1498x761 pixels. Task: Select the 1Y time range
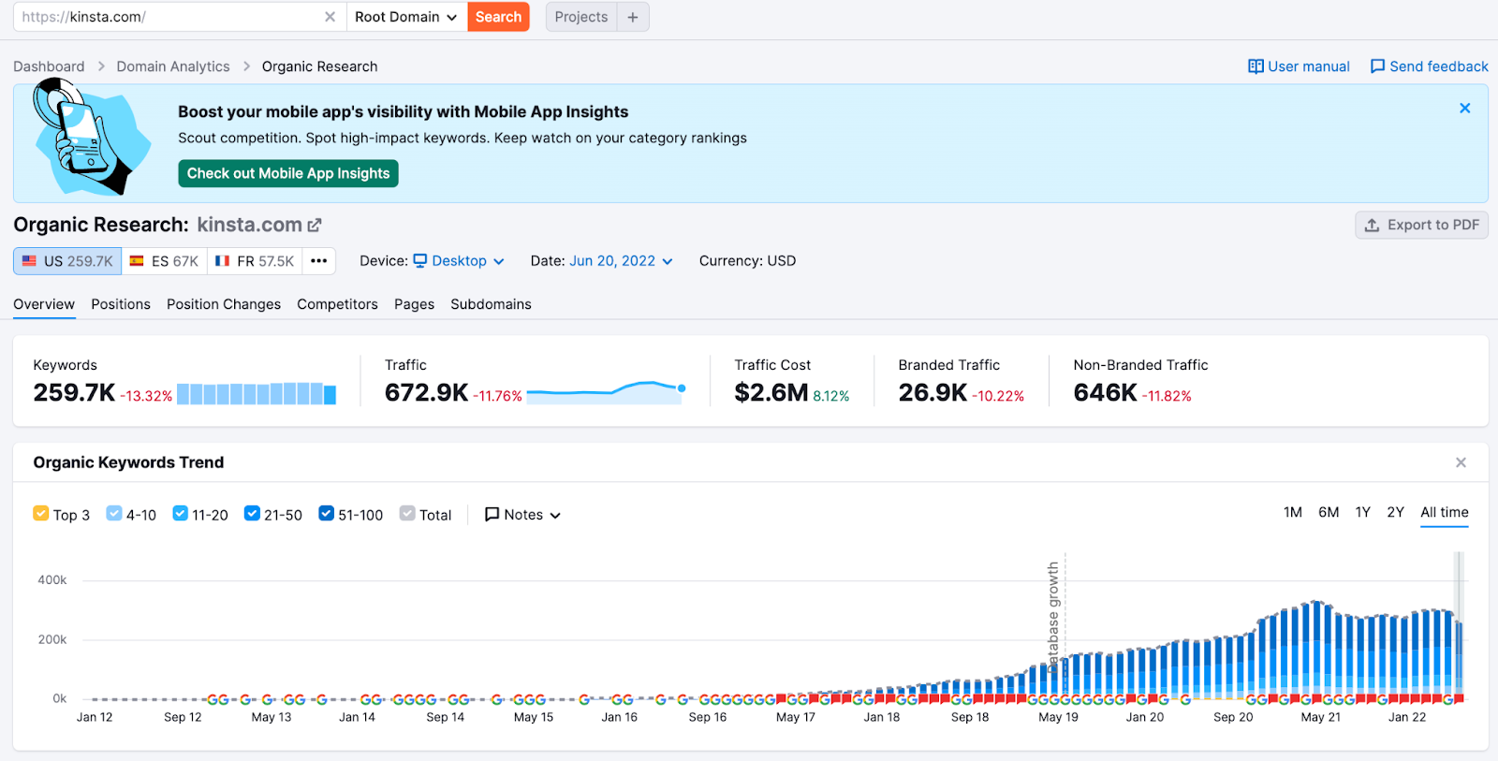click(1363, 512)
